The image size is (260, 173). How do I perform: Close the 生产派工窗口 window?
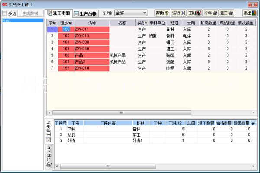click(x=253, y=5)
